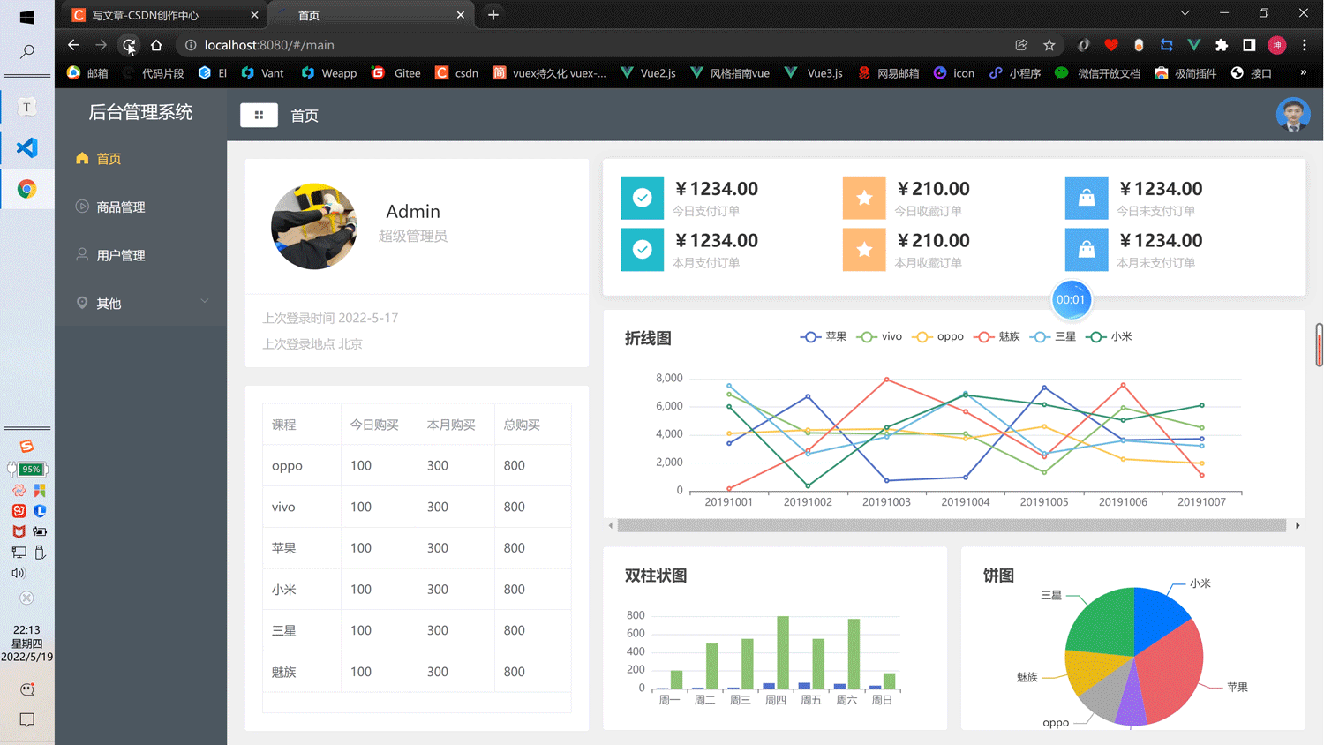1324x745 pixels.
Task: Open the Chrome extensions puzzle menu
Action: coord(1222,45)
